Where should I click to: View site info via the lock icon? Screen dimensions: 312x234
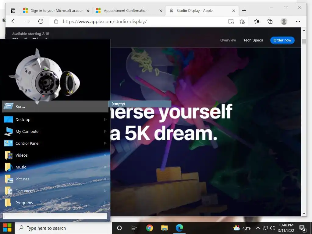pyautogui.click(x=56, y=21)
